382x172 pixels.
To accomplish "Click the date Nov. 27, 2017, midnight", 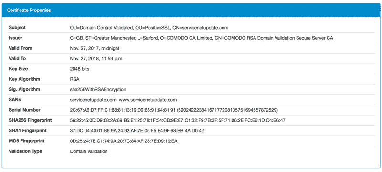I will [x=95, y=48].
